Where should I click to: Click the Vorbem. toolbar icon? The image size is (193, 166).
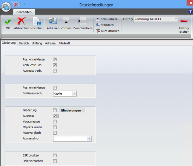(66, 20)
